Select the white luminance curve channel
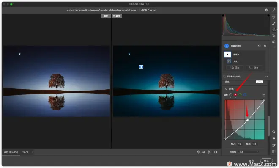This screenshot has width=279, height=168. click(231, 95)
